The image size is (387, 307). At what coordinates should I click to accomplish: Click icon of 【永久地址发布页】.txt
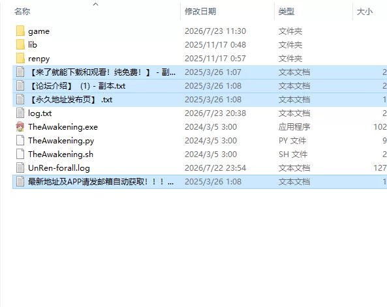[20, 100]
